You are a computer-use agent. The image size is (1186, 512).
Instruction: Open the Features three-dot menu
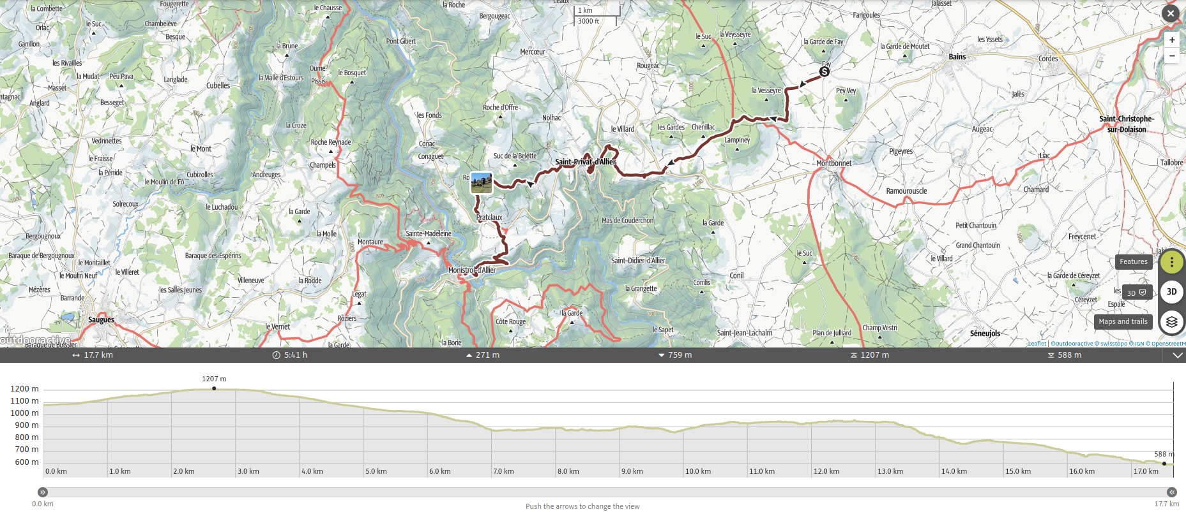pyautogui.click(x=1171, y=262)
